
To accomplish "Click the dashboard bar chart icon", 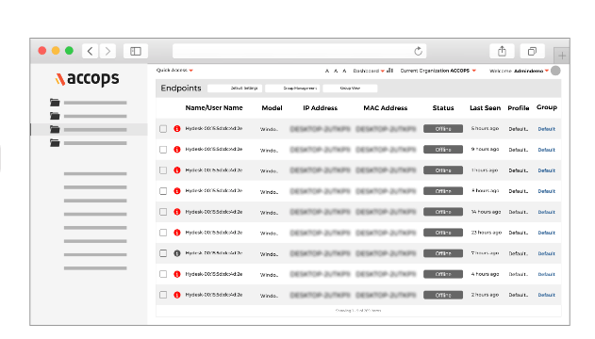I will click(389, 71).
